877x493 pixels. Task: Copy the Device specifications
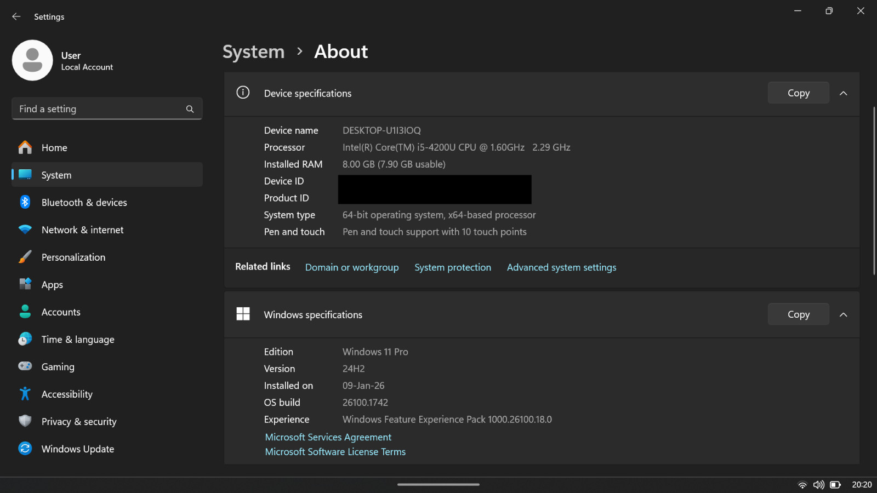point(799,93)
